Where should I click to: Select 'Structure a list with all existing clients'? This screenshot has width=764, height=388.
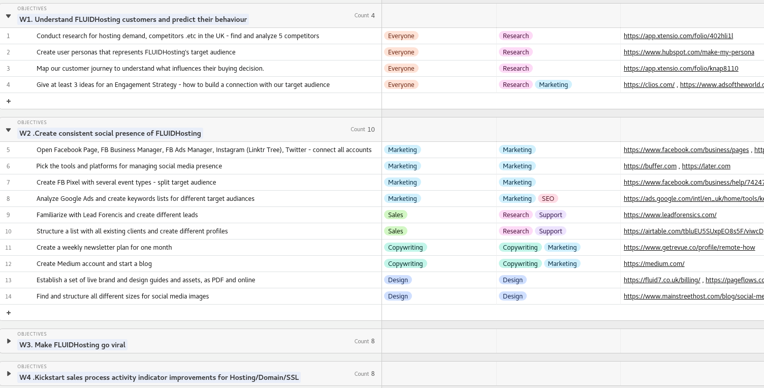132,231
